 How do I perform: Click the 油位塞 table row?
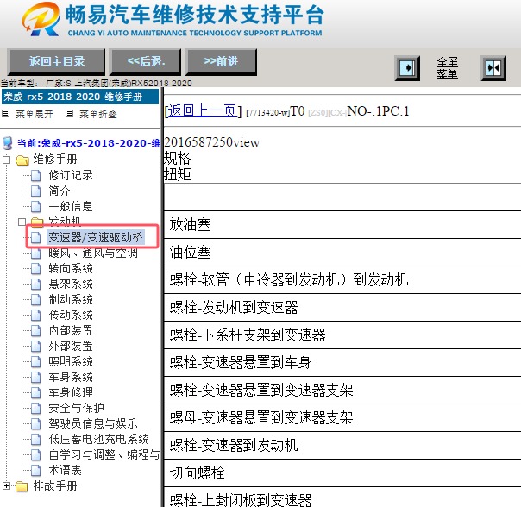tap(342, 252)
